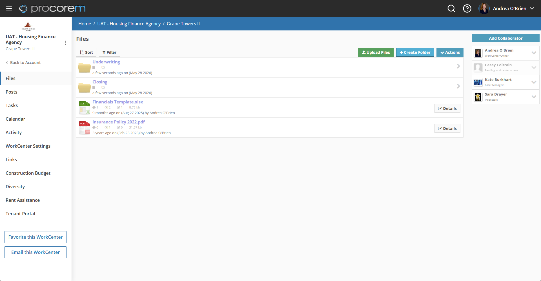Click Andrea O'Brien's profile avatar in header
541x281 pixels.
(x=484, y=8)
